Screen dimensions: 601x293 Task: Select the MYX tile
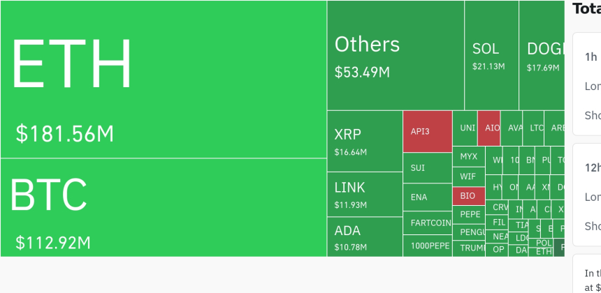click(468, 157)
